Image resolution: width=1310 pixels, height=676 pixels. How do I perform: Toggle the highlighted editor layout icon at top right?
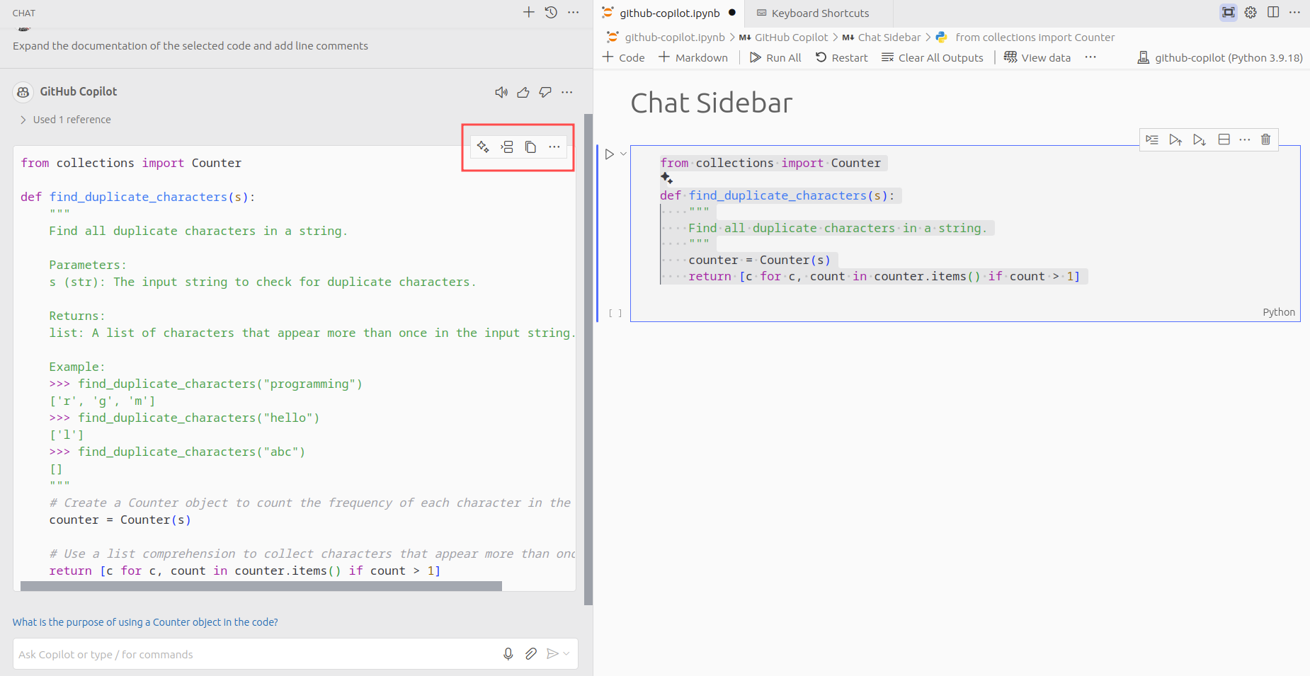click(1229, 12)
